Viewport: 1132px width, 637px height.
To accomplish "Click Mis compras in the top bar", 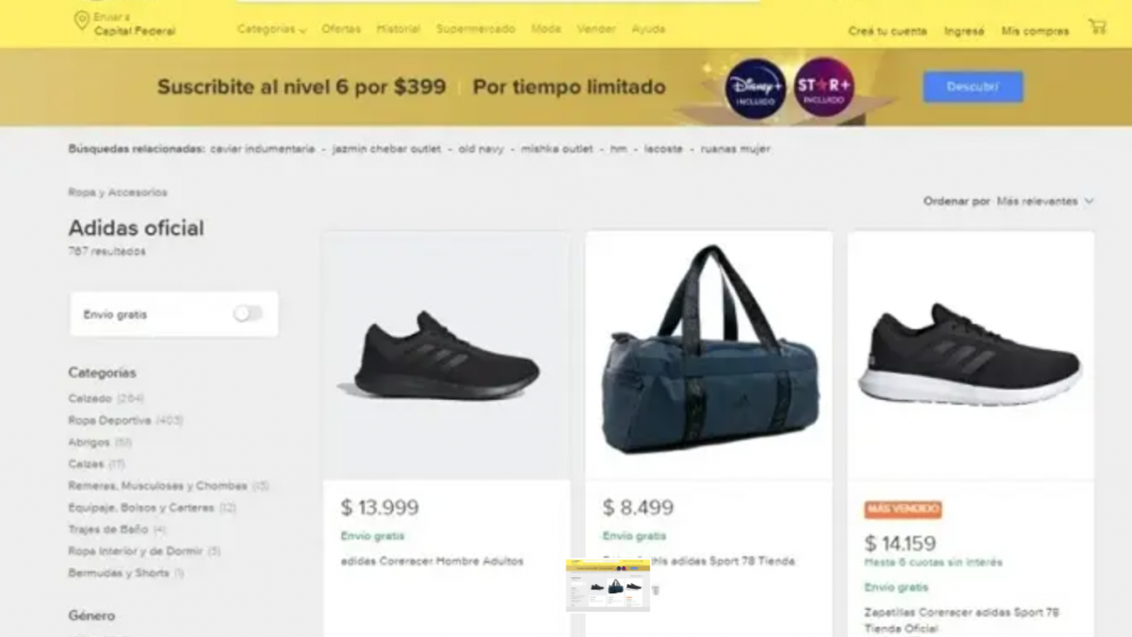I will pyautogui.click(x=1033, y=31).
